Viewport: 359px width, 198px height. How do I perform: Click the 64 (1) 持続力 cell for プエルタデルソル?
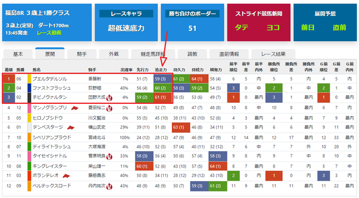[199, 79]
